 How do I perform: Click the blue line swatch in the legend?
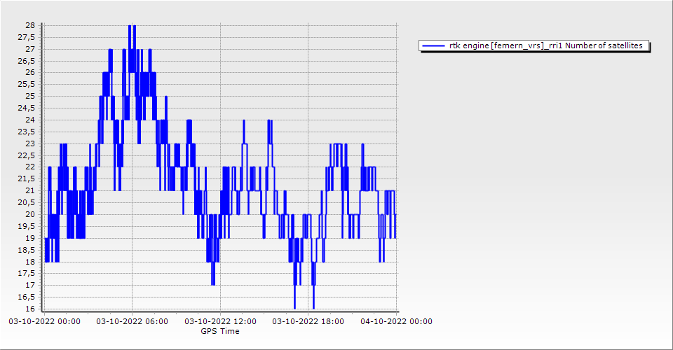pyautogui.click(x=433, y=45)
